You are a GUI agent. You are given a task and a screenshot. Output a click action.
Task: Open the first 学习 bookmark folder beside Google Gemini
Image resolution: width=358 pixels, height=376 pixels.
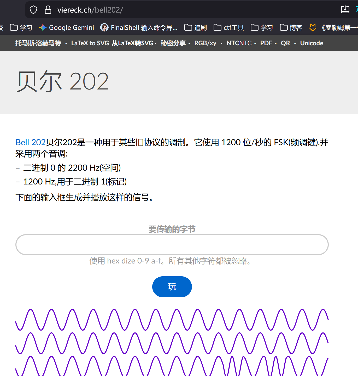[21, 27]
